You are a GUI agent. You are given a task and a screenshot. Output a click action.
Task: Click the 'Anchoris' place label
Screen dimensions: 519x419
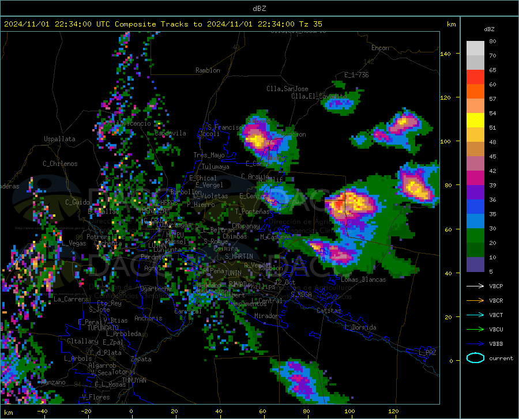pos(148,318)
